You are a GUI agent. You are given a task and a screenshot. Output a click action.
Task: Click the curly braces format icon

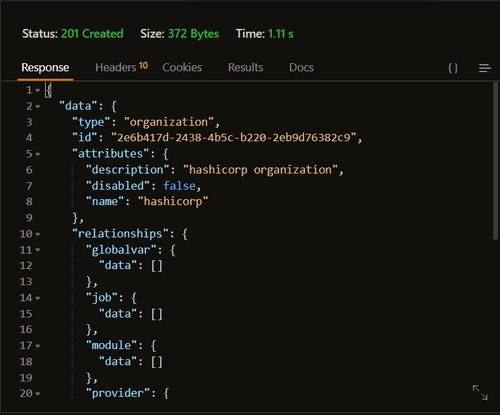[453, 68]
